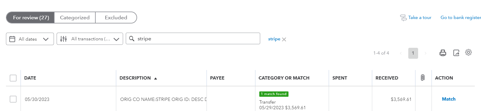Select all transactions with header checkbox

(x=13, y=78)
